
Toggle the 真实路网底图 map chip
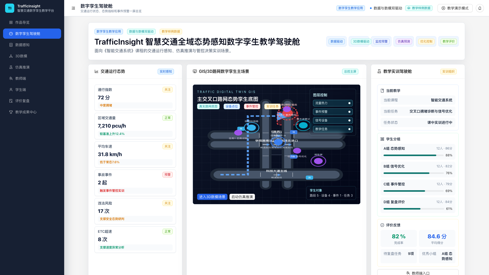pos(208,106)
